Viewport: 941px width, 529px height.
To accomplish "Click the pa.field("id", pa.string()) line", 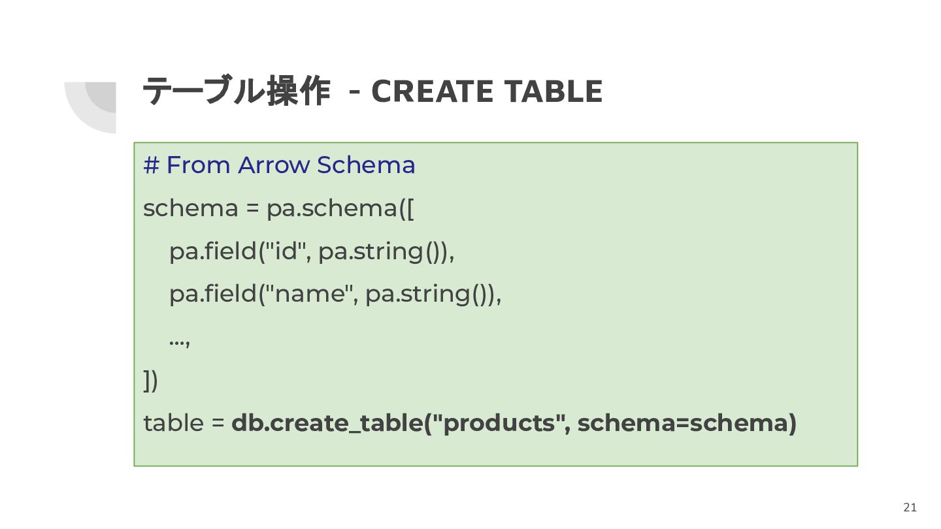I will 312,251.
